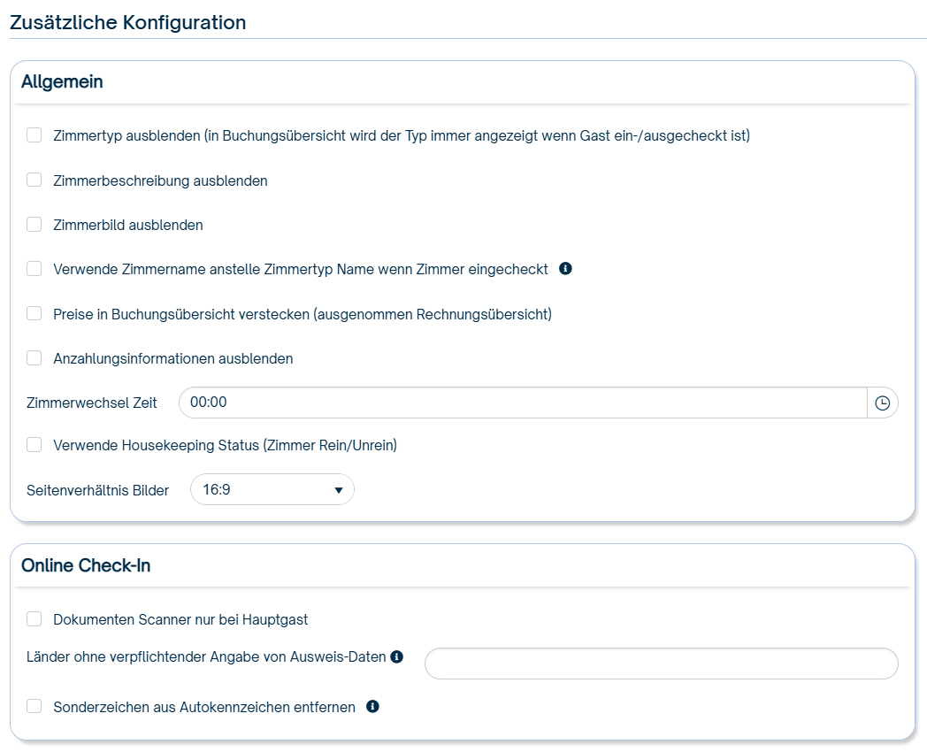927x752 pixels.
Task: Toggle Verwende Zimmername anstelle Zimmertyp checkbox
Action: tap(34, 269)
